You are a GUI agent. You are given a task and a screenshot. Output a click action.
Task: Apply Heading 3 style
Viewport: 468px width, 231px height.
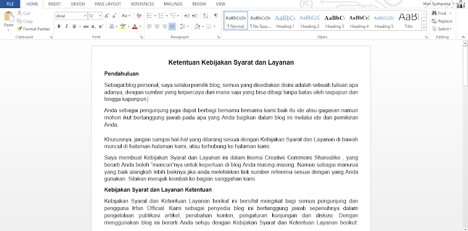click(x=335, y=20)
